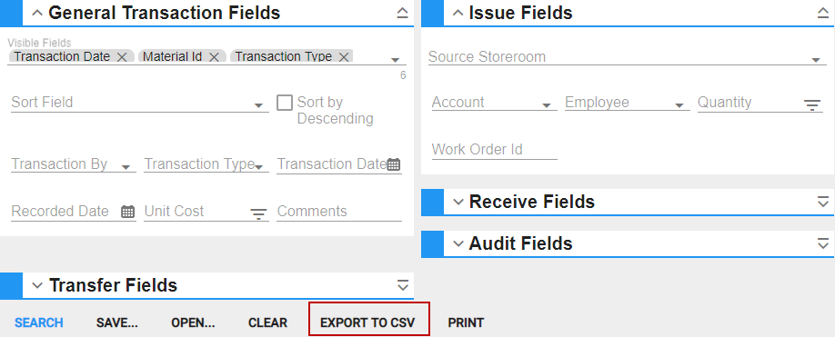Image resolution: width=835 pixels, height=337 pixels.
Task: Click the Search button
Action: 39,322
